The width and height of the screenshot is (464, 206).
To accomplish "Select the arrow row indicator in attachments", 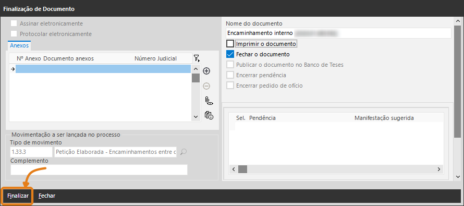I will (13, 69).
